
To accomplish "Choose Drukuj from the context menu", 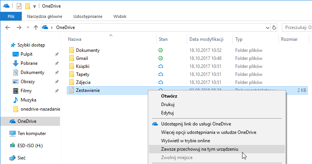I will click(x=217, y=105).
